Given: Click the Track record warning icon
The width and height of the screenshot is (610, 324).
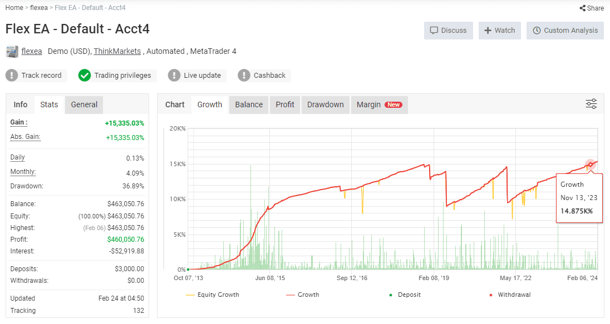Looking at the screenshot, I should click(x=12, y=76).
